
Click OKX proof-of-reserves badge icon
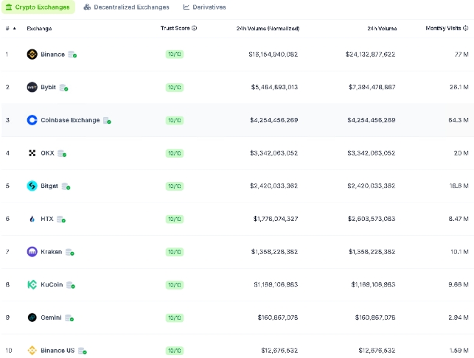(62, 153)
